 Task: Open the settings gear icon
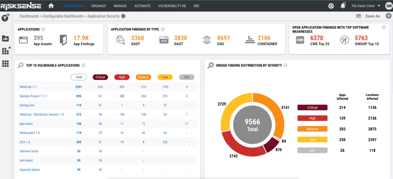click(331, 6)
